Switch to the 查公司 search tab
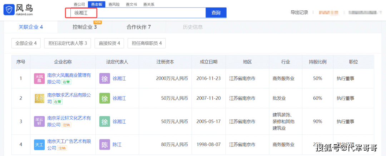Viewport: 386px width, 156px height. click(79, 4)
